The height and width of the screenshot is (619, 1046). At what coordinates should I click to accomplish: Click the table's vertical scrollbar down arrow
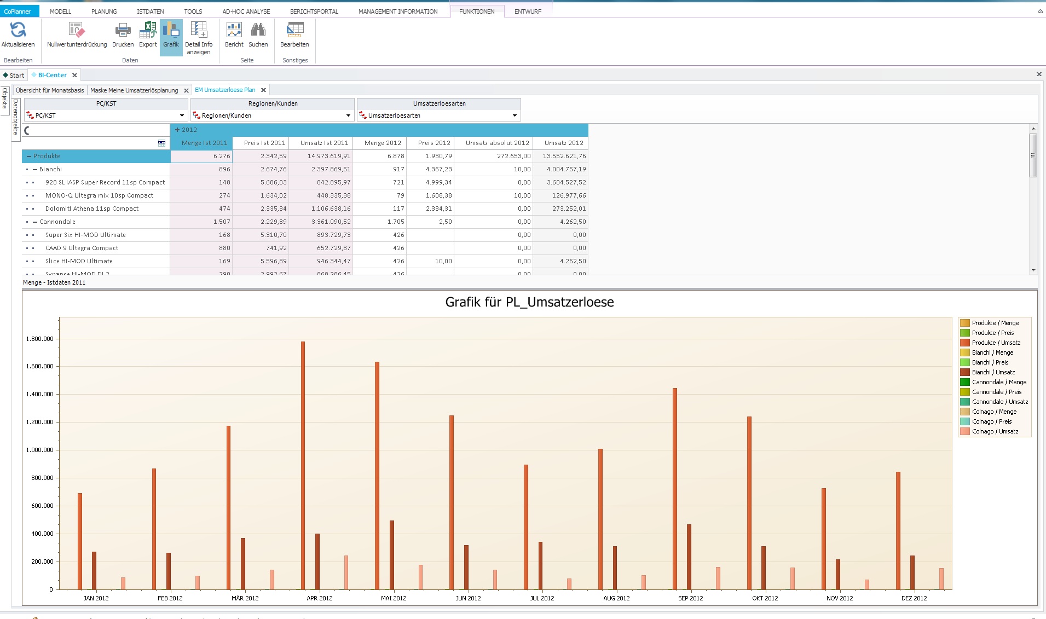click(x=1033, y=270)
